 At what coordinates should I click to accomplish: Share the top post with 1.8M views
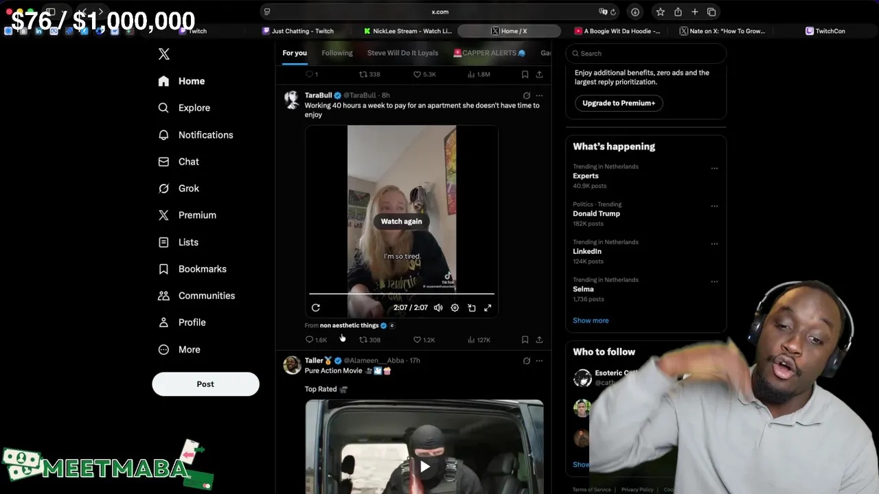[x=539, y=74]
